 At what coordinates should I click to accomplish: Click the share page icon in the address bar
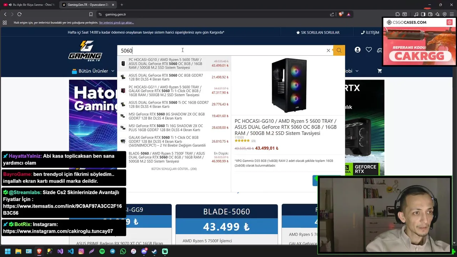(332, 14)
